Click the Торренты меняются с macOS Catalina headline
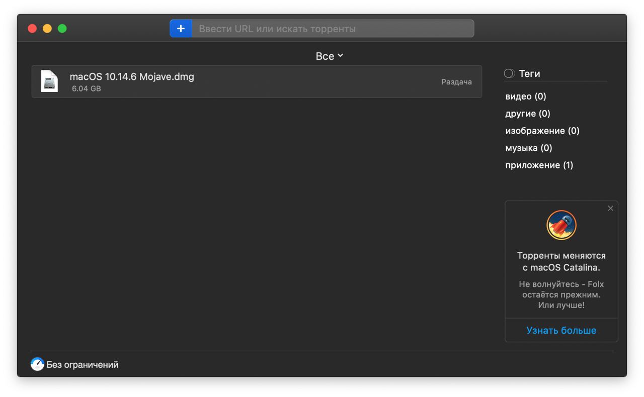The height and width of the screenshot is (397, 644). (x=561, y=262)
